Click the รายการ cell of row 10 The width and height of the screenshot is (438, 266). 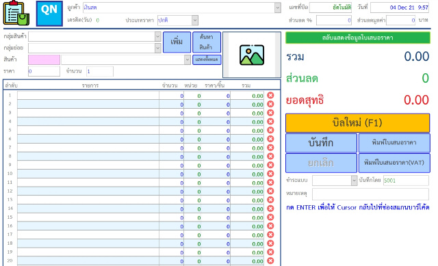click(x=88, y=174)
